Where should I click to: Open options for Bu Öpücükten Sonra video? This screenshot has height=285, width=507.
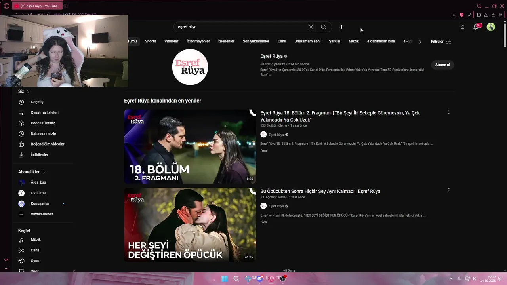449,190
